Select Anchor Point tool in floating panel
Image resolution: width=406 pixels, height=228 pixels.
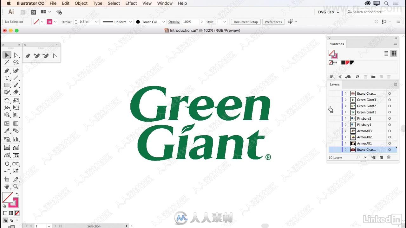pyautogui.click(x=55, y=56)
